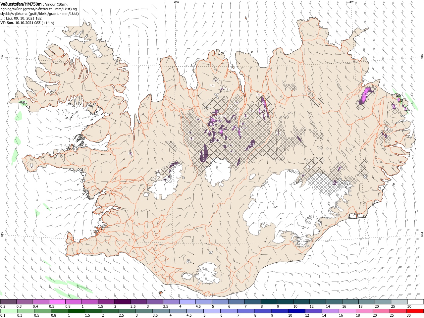Select the lower-row swatch between 1.5 and 2
This screenshot has height=318, width=424.
pos(93,311)
